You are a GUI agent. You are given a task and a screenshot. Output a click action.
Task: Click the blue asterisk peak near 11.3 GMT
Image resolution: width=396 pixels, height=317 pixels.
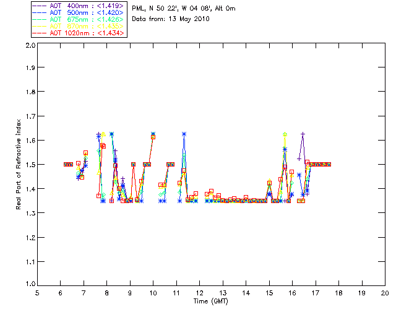(184, 134)
